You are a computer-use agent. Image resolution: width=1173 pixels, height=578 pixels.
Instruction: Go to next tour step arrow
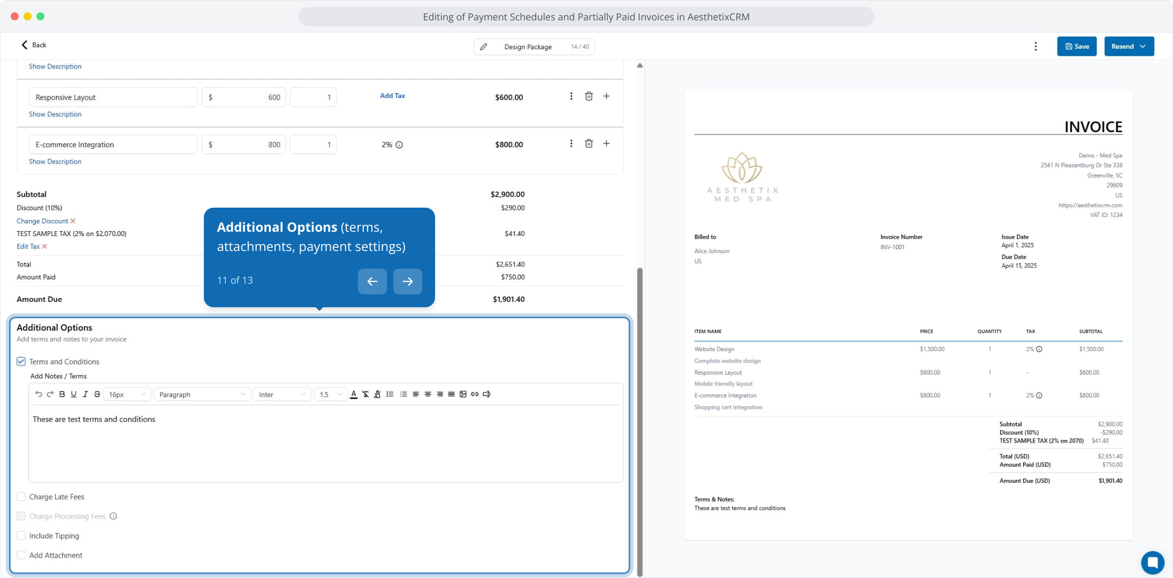[x=407, y=282]
